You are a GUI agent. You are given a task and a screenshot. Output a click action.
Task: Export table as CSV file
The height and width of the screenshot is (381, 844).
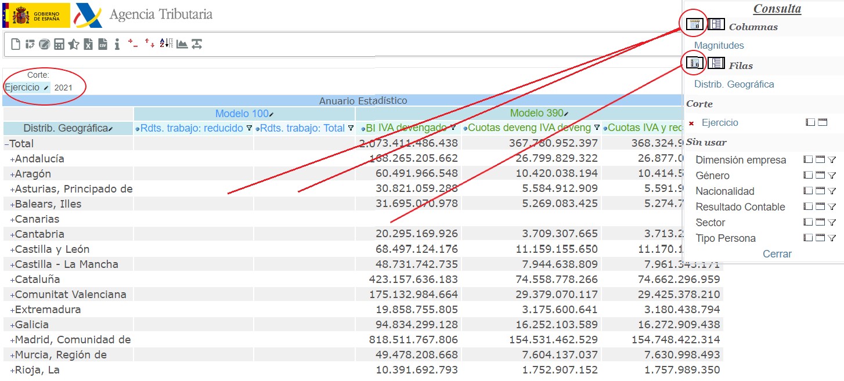[103, 44]
